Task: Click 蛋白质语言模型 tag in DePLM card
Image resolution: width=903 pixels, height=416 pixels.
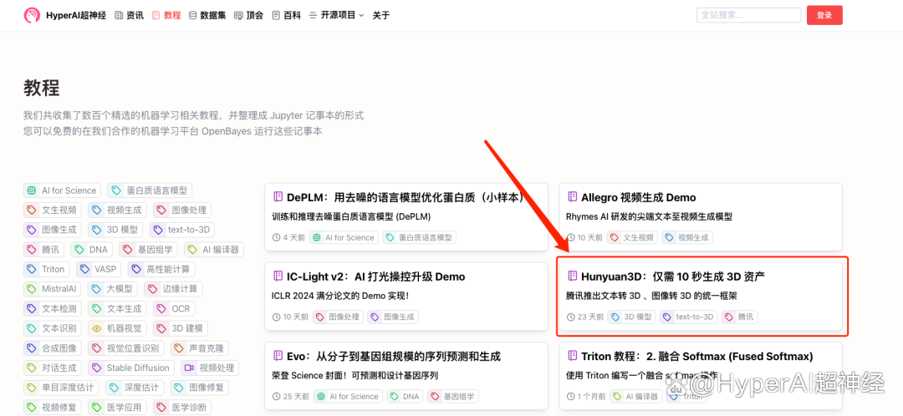Action: 419,237
